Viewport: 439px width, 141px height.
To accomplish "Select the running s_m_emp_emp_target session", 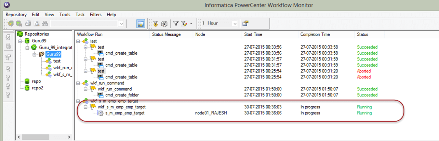I will point(125,113).
